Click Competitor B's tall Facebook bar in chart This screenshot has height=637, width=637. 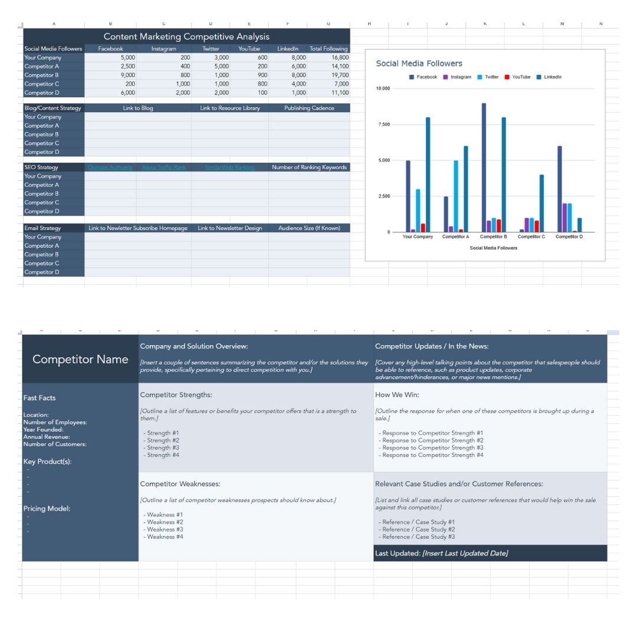484,168
